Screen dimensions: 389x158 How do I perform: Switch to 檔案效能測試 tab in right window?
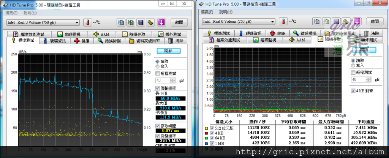[x=225, y=39]
